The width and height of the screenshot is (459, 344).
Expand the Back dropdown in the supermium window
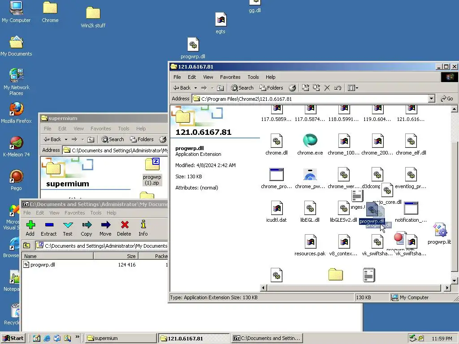(66, 139)
